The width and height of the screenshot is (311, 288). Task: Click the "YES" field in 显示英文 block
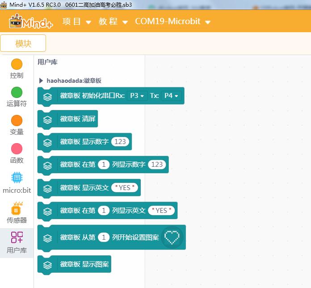coord(125,187)
